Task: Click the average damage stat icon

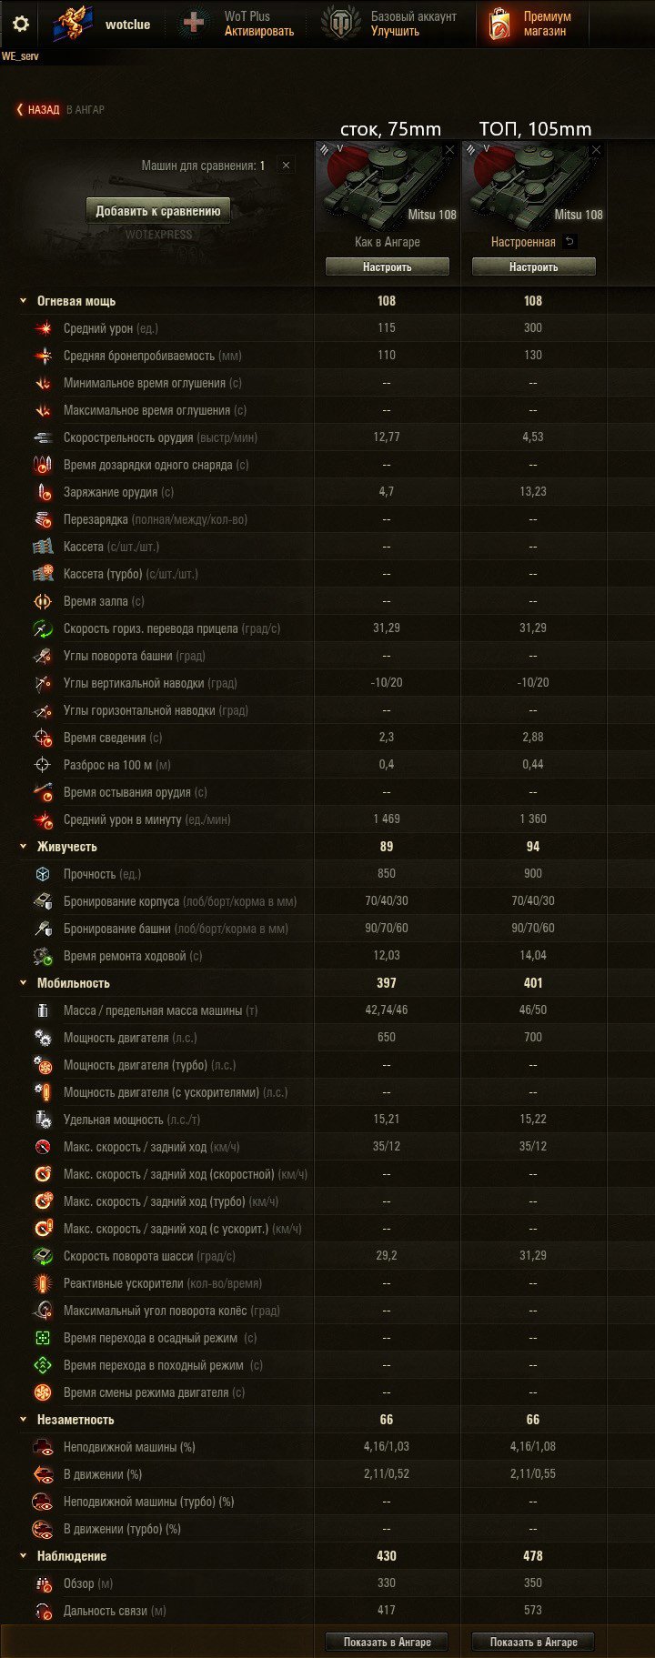Action: tap(43, 328)
